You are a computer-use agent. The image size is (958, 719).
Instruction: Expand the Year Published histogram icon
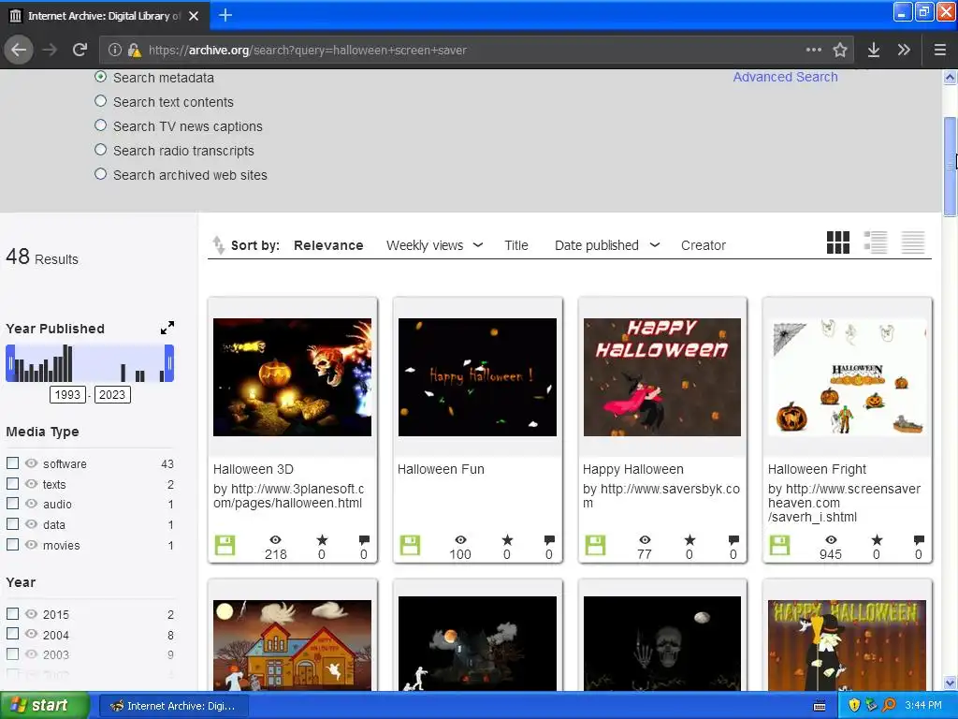click(167, 328)
